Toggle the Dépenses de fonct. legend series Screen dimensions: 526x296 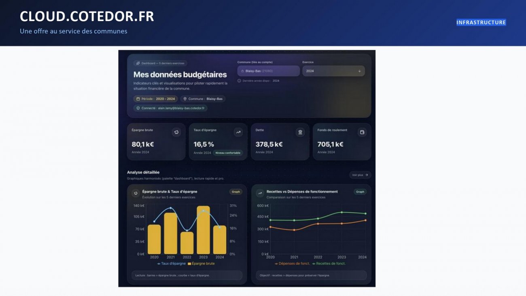293,264
